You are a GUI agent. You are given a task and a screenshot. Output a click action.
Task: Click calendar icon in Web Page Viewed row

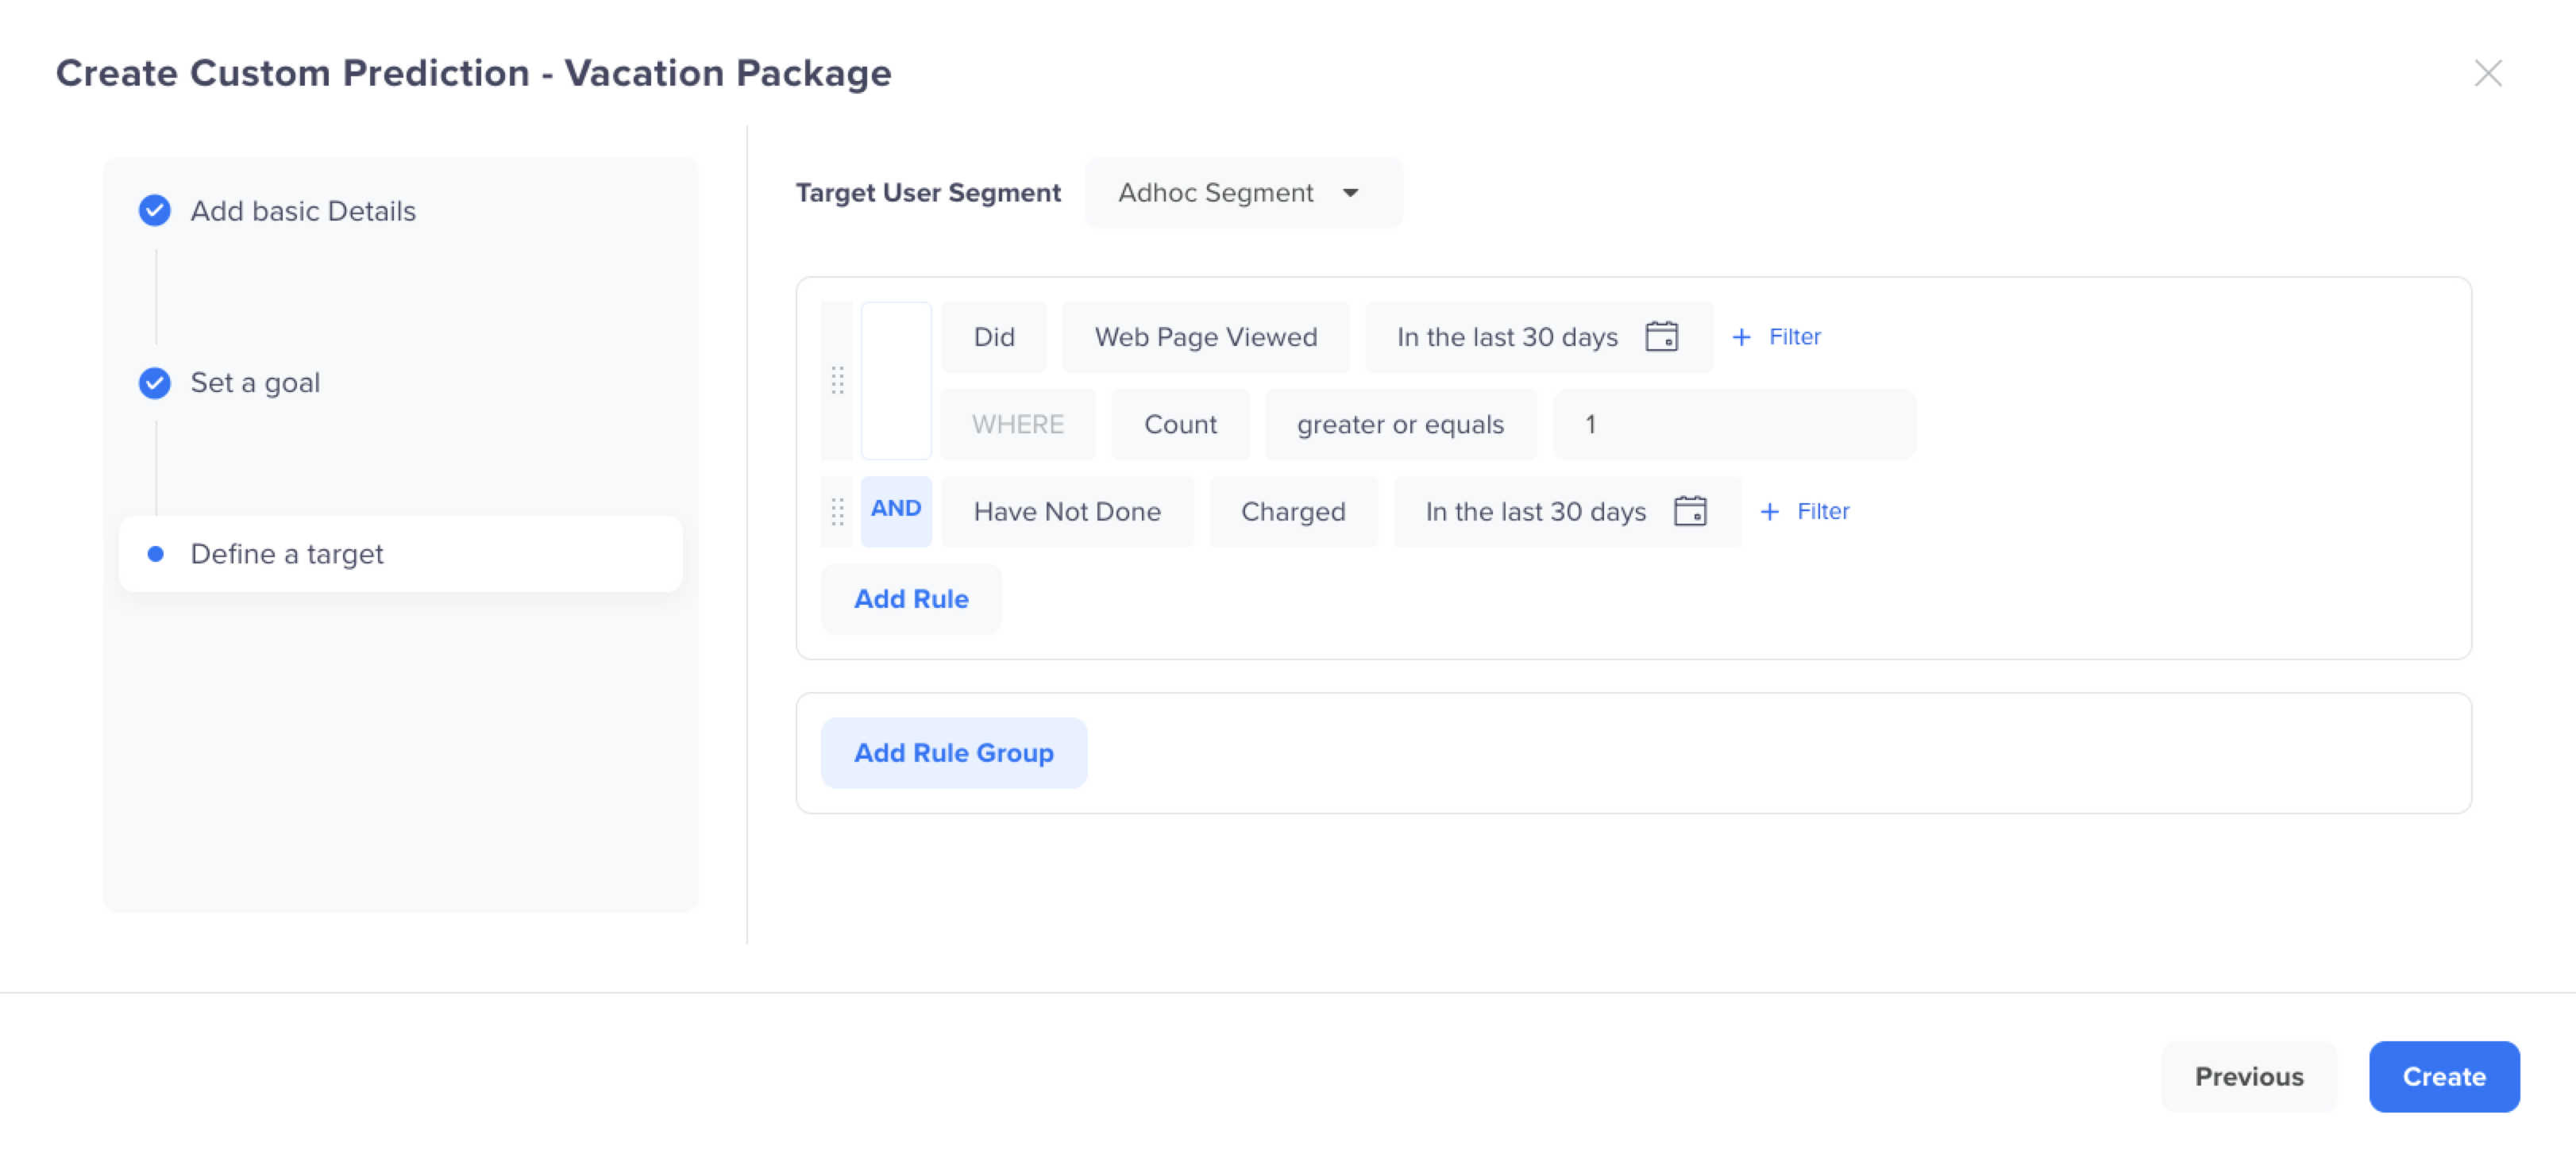point(1661,336)
